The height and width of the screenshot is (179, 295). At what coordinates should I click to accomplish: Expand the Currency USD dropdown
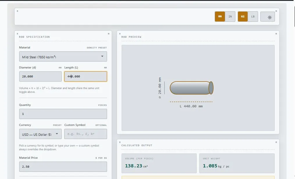point(40,134)
